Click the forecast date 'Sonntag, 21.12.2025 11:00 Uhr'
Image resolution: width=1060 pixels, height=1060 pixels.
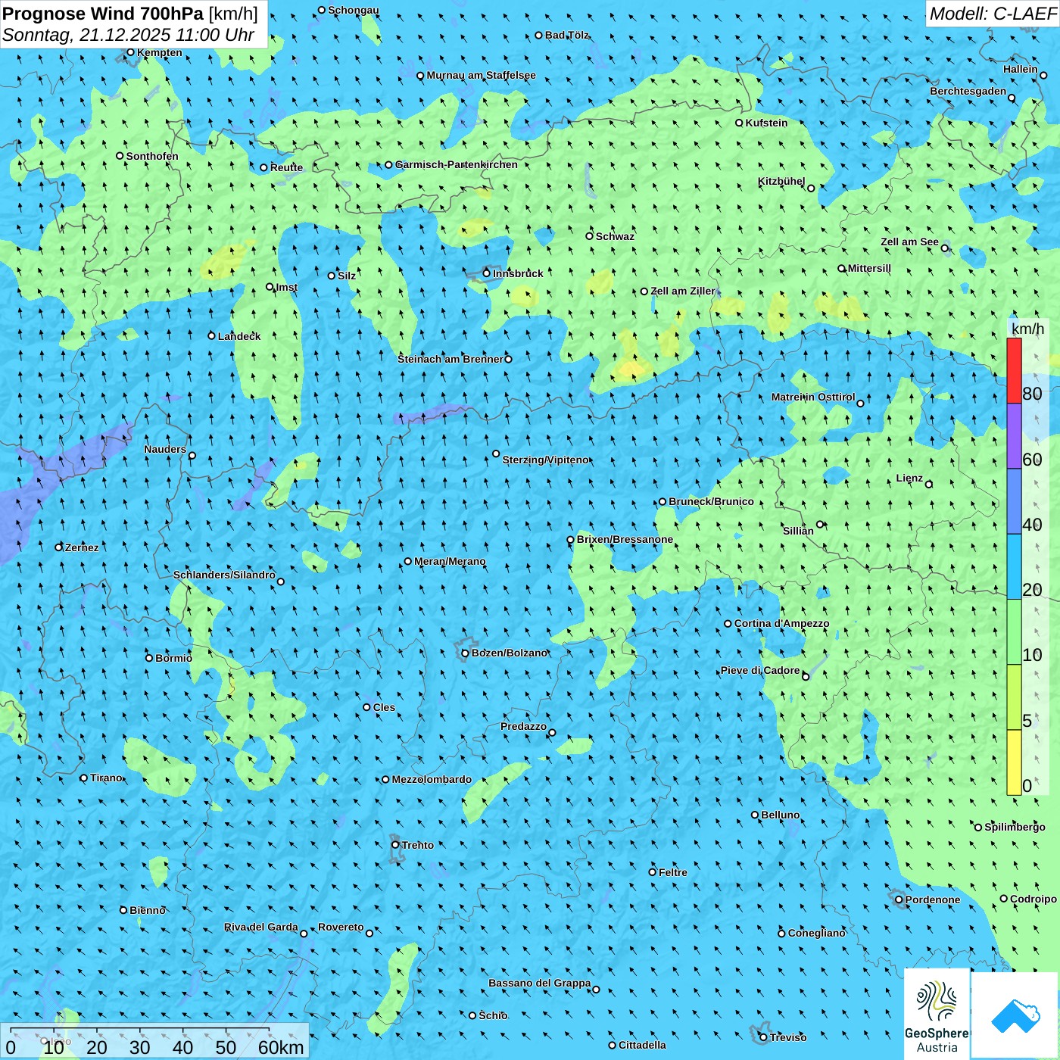point(128,35)
